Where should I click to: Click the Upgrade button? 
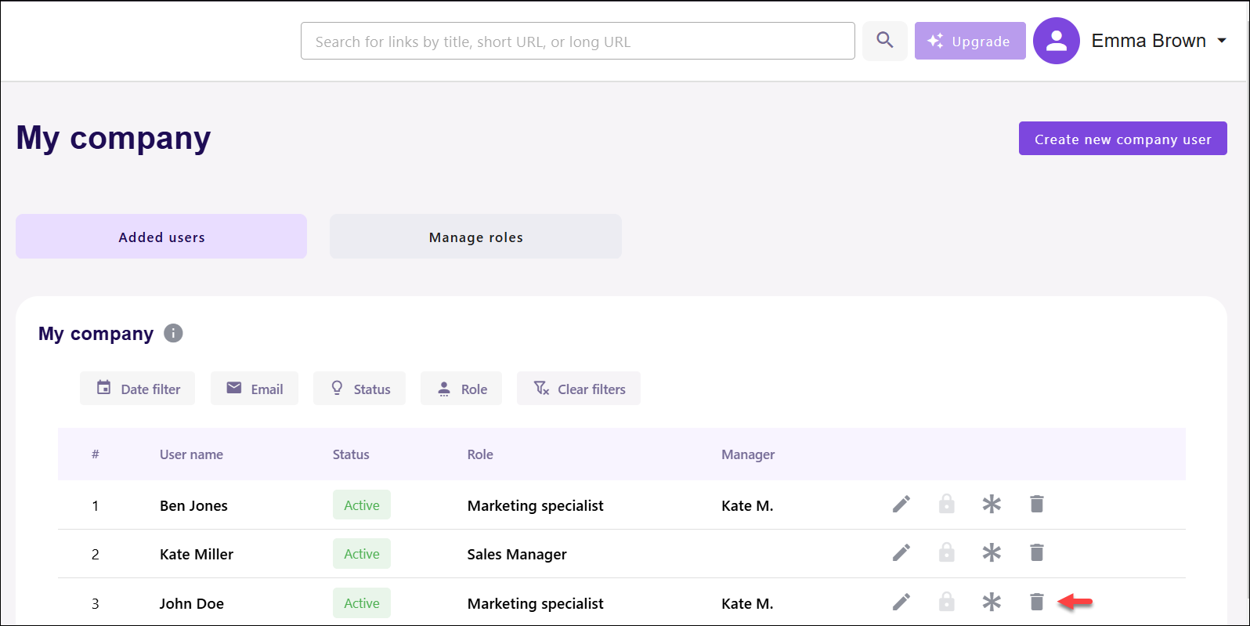coord(970,41)
